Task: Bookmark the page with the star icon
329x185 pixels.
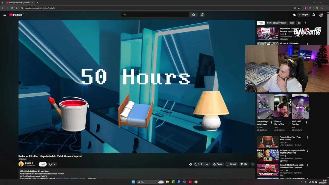Action: (x=299, y=8)
